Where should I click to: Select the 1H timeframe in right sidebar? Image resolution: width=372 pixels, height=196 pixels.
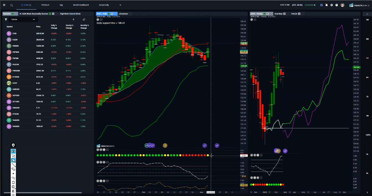click(367, 58)
